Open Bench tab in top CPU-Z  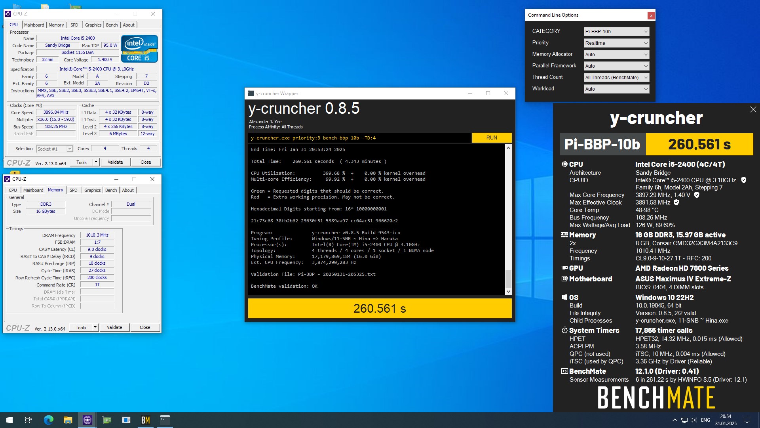(112, 25)
